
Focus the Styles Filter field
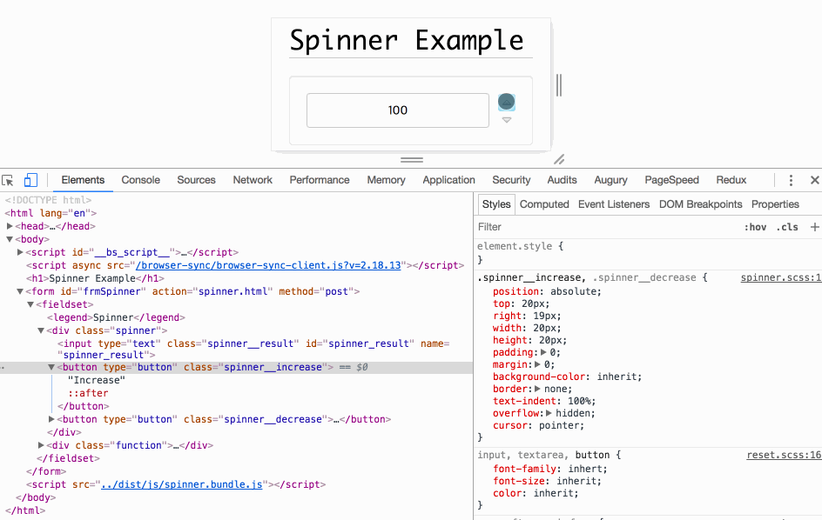(608, 227)
